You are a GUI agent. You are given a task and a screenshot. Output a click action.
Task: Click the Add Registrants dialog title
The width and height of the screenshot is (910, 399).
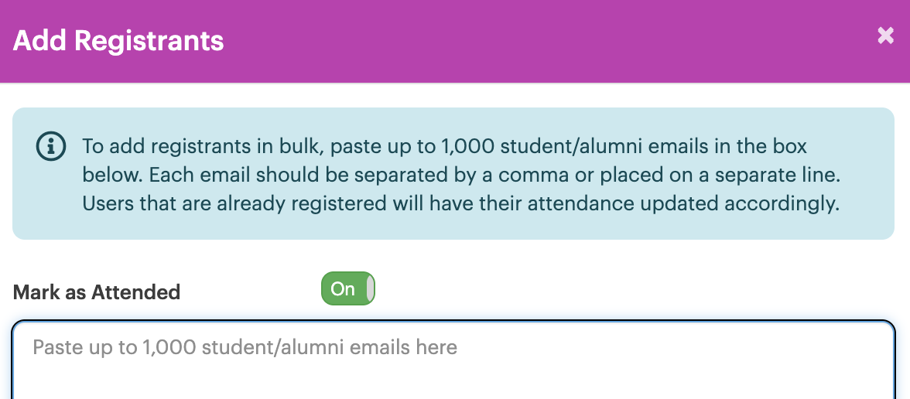coord(118,41)
